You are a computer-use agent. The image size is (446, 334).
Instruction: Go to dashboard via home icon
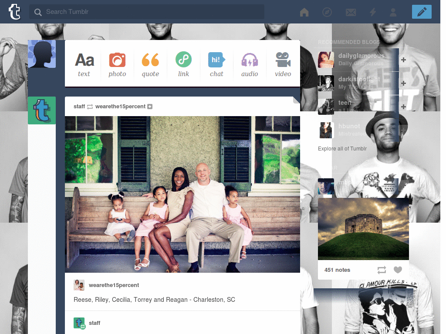[x=304, y=12]
